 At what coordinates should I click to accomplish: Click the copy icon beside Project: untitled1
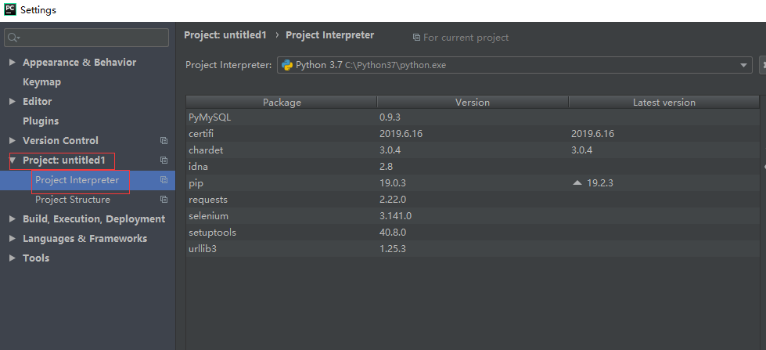point(164,161)
